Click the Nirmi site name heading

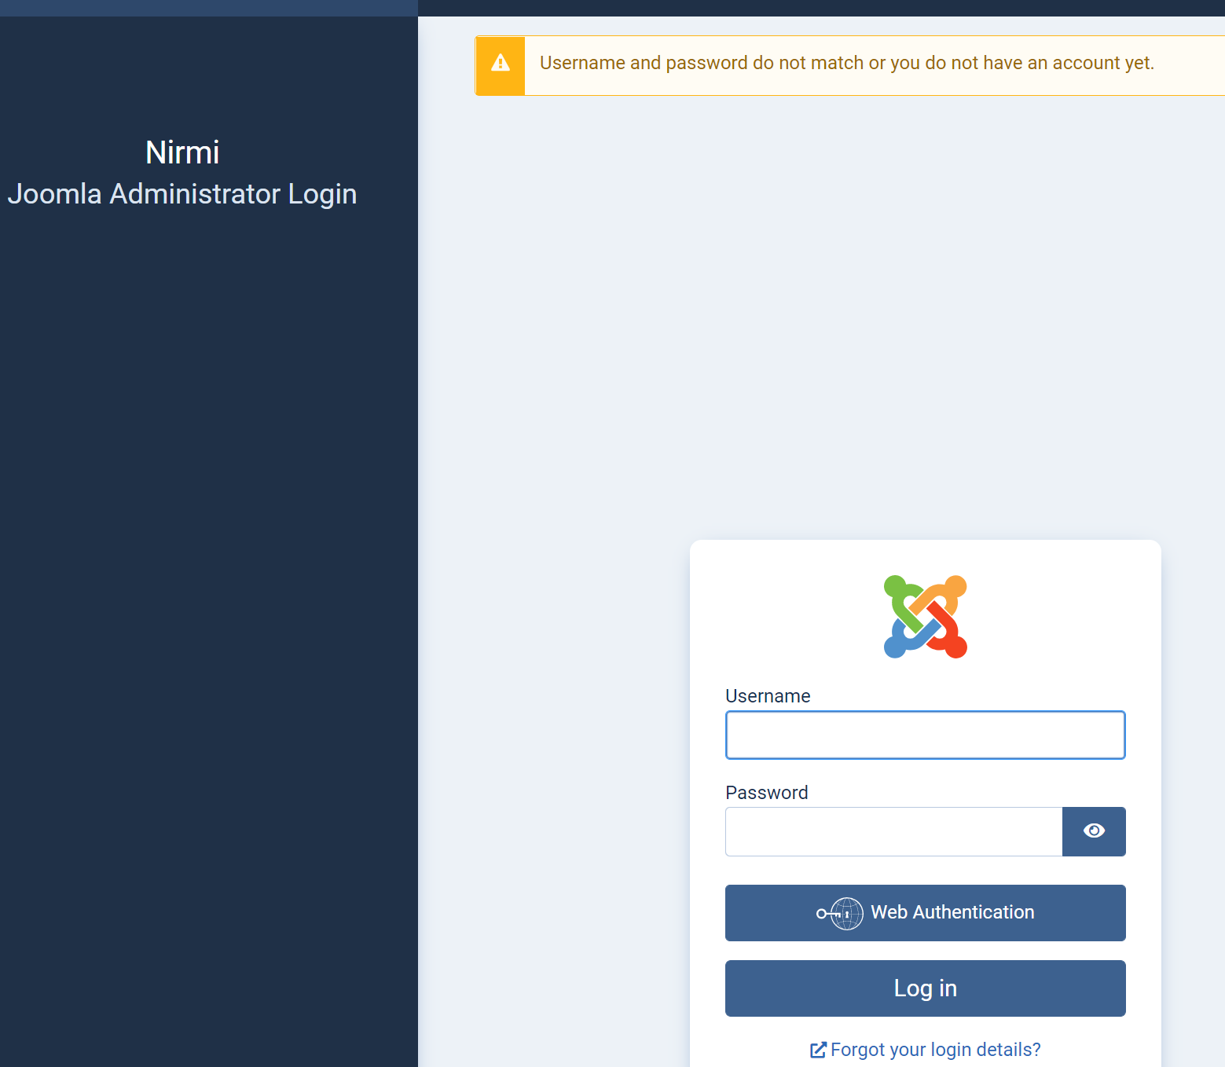click(x=182, y=152)
